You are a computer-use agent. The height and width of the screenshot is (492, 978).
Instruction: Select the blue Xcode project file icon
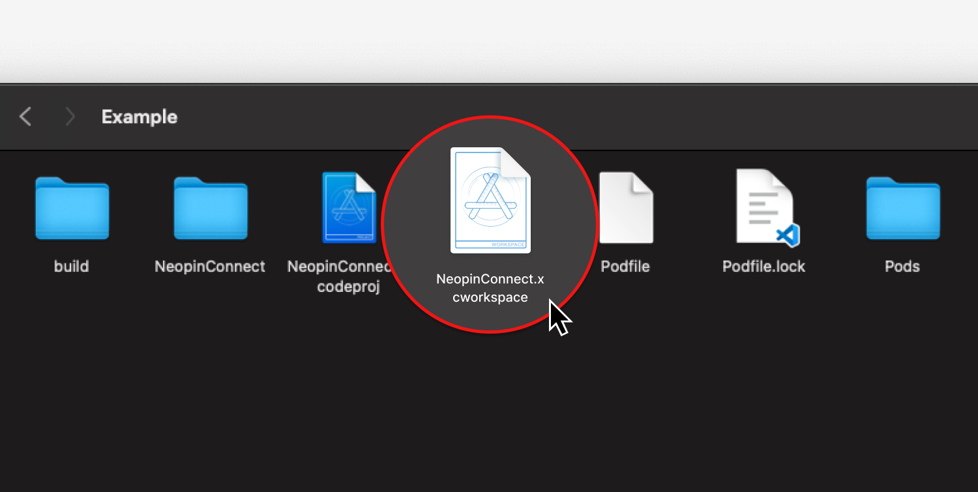pyautogui.click(x=349, y=208)
